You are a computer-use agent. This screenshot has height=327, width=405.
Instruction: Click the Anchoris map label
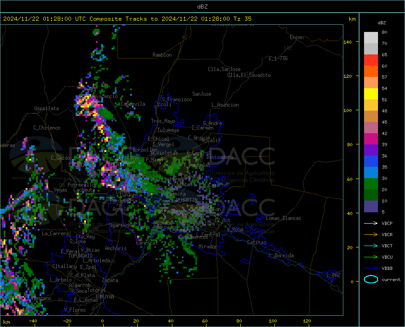click(116, 248)
